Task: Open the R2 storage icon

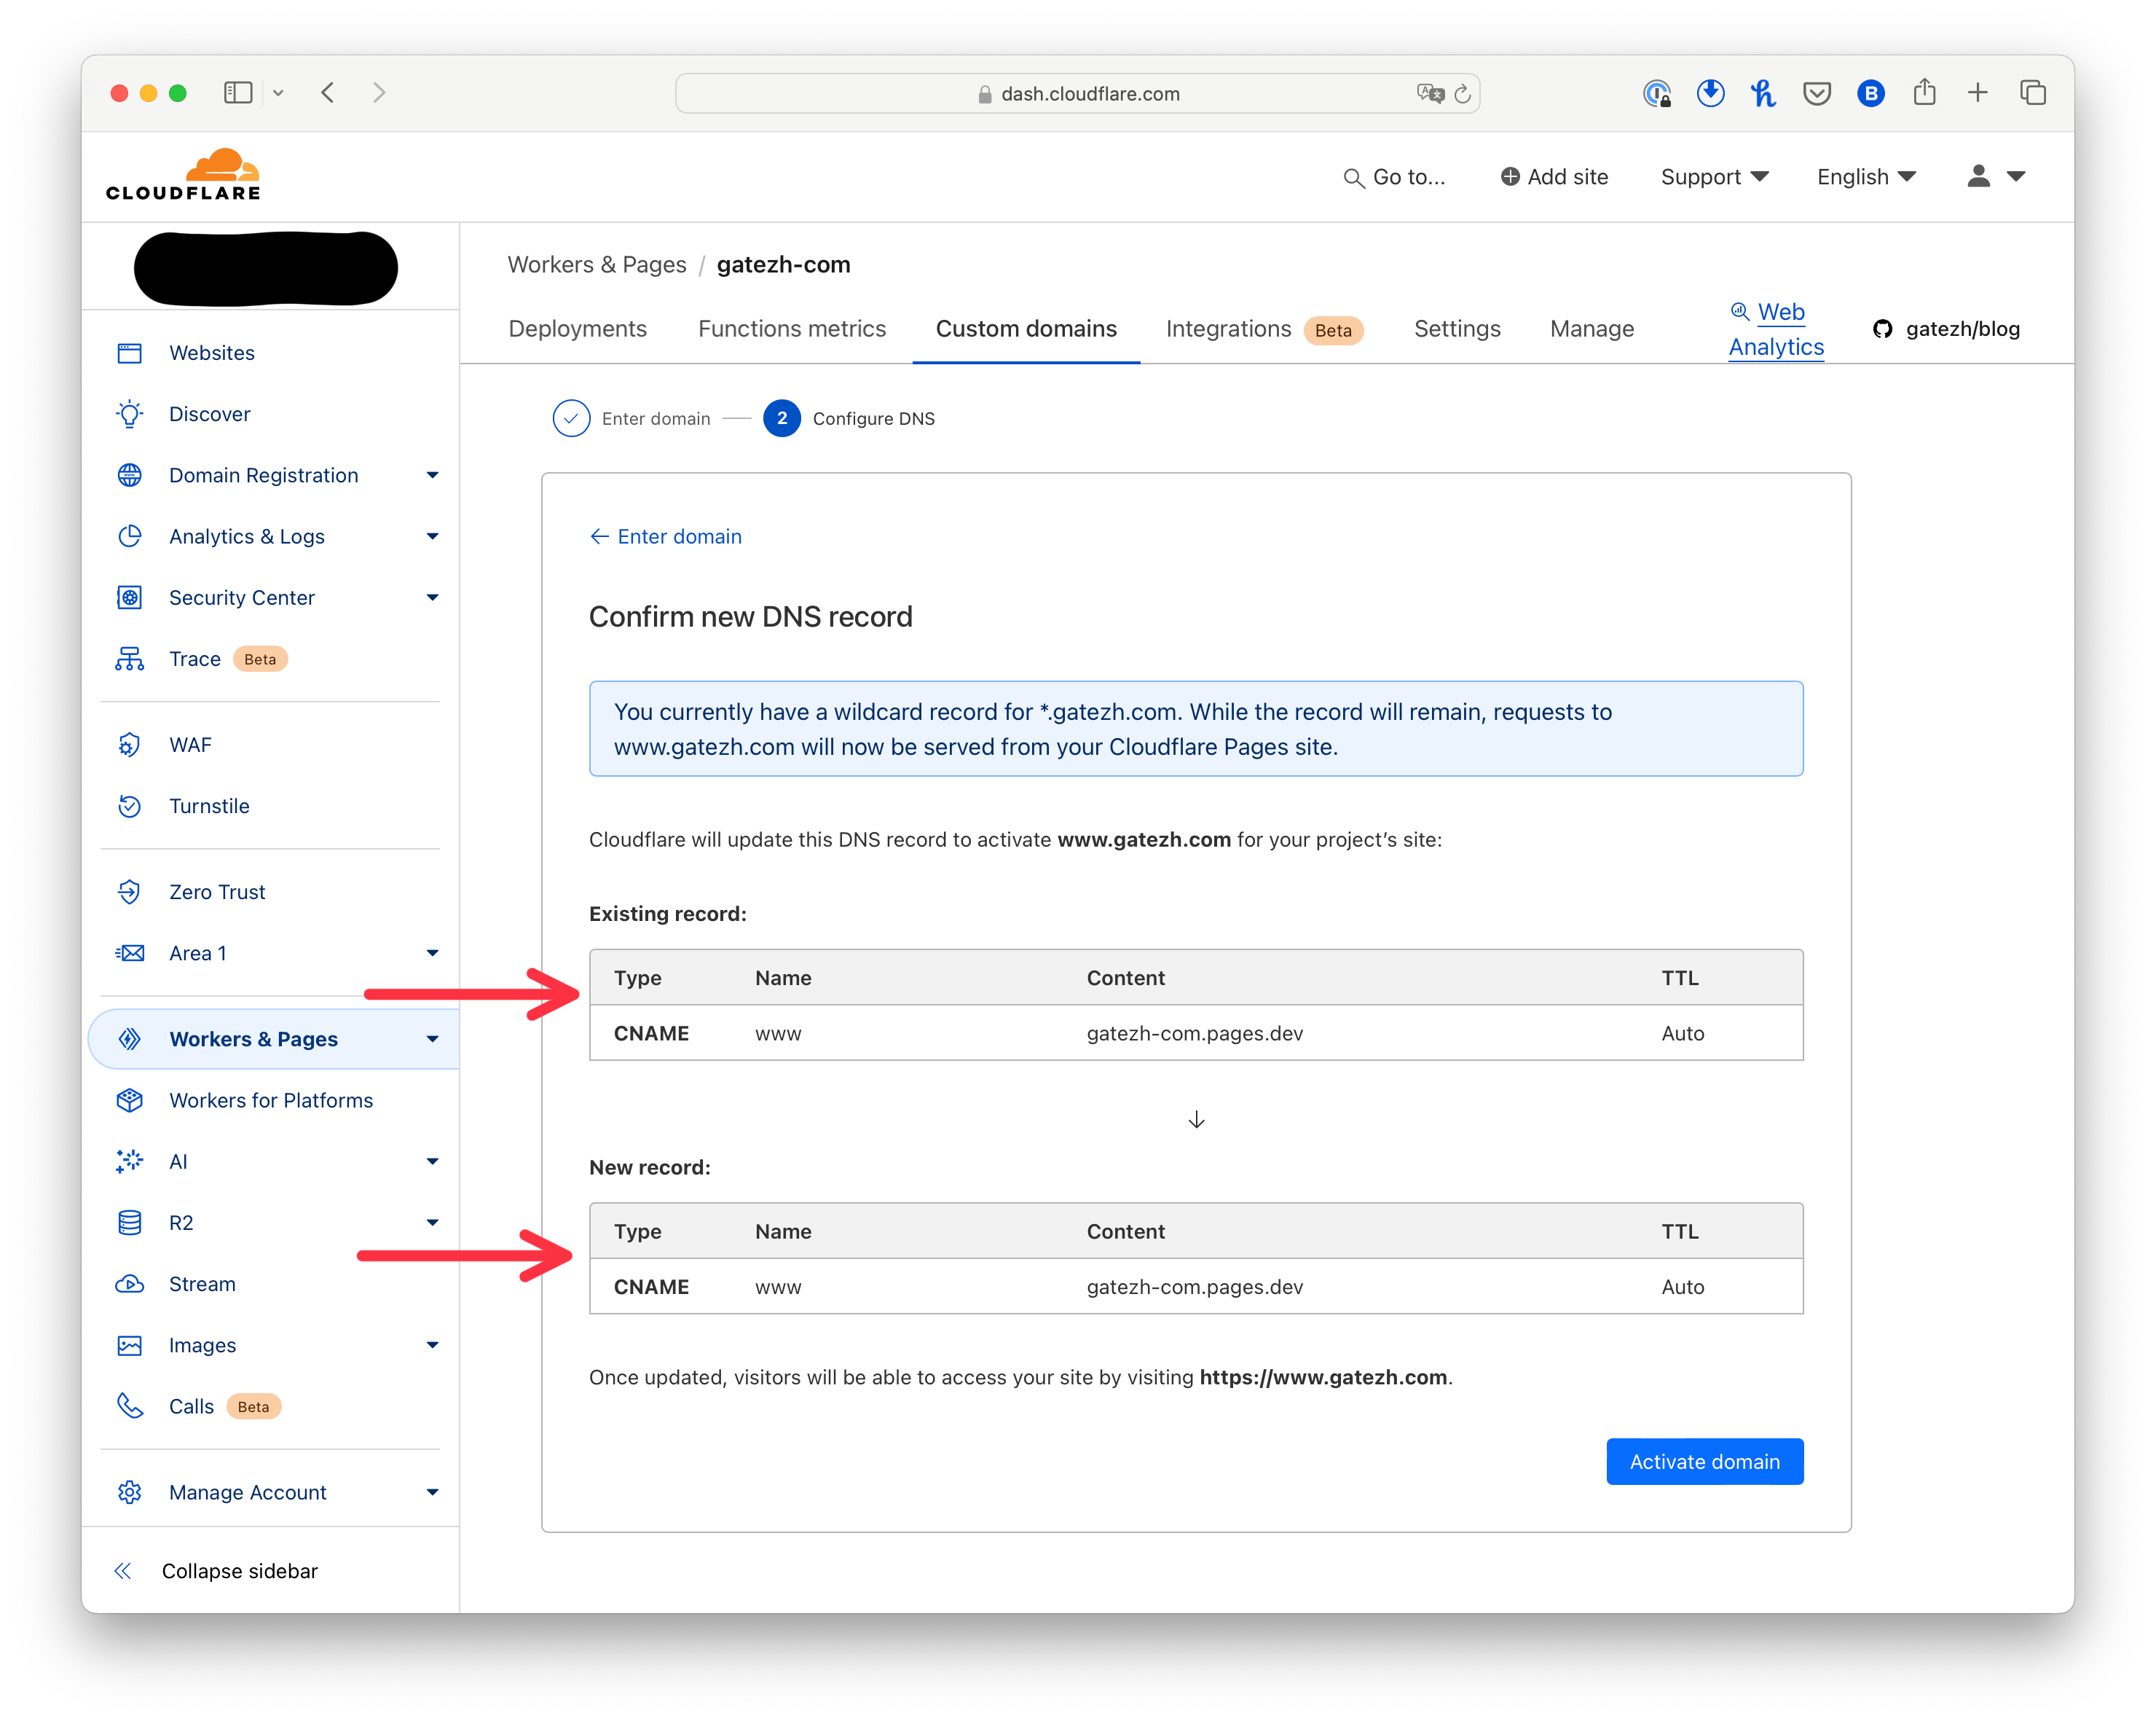Action: 130,1223
